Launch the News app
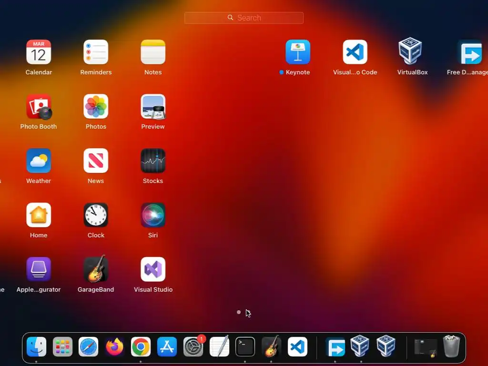Screen dimensions: 488x366 tap(96, 161)
